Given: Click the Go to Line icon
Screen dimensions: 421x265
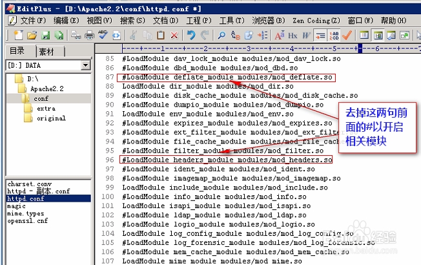Looking at the screenshot, I should (262, 35).
